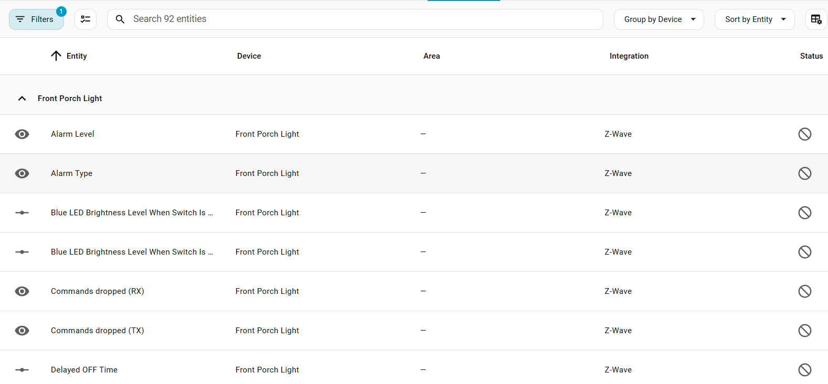Viewport: 828px width, 384px height.
Task: Focus the Search 92 entities field
Action: pos(362,19)
